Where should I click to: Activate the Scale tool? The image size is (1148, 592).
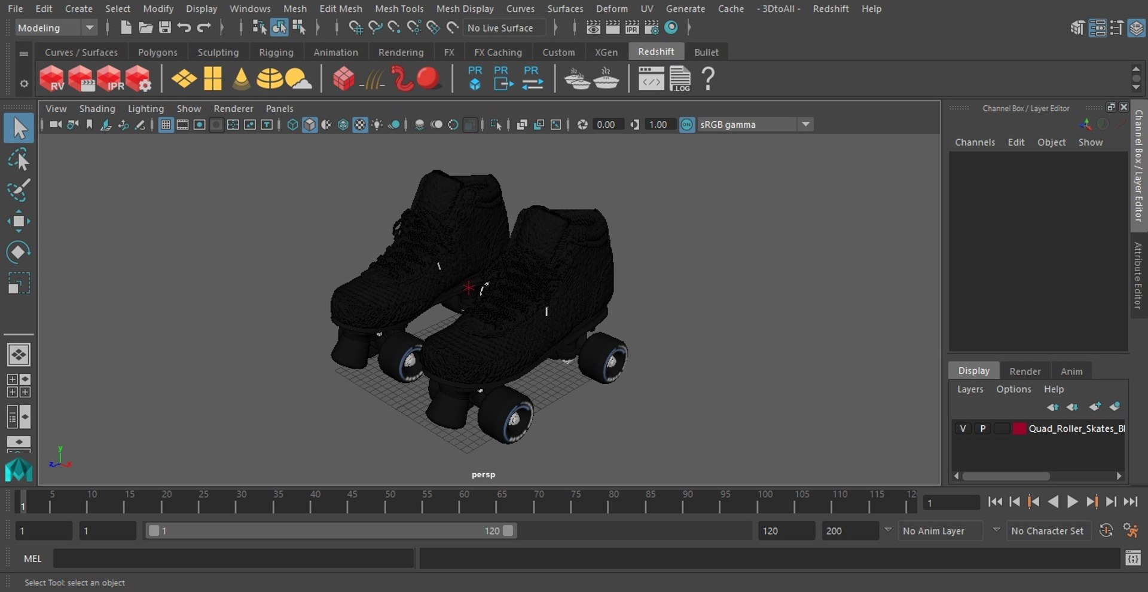click(x=19, y=283)
